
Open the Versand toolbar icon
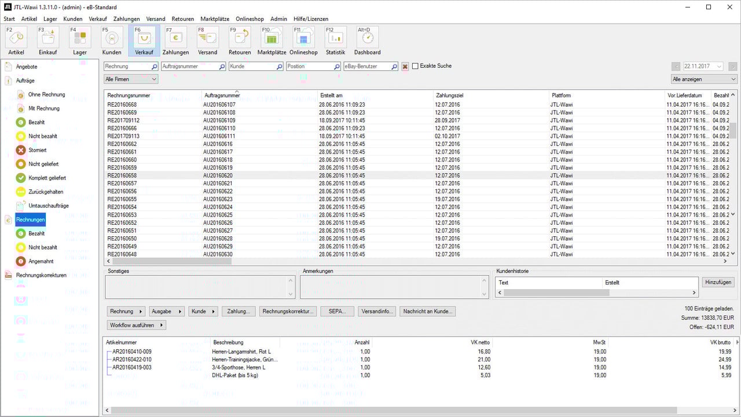pyautogui.click(x=207, y=41)
